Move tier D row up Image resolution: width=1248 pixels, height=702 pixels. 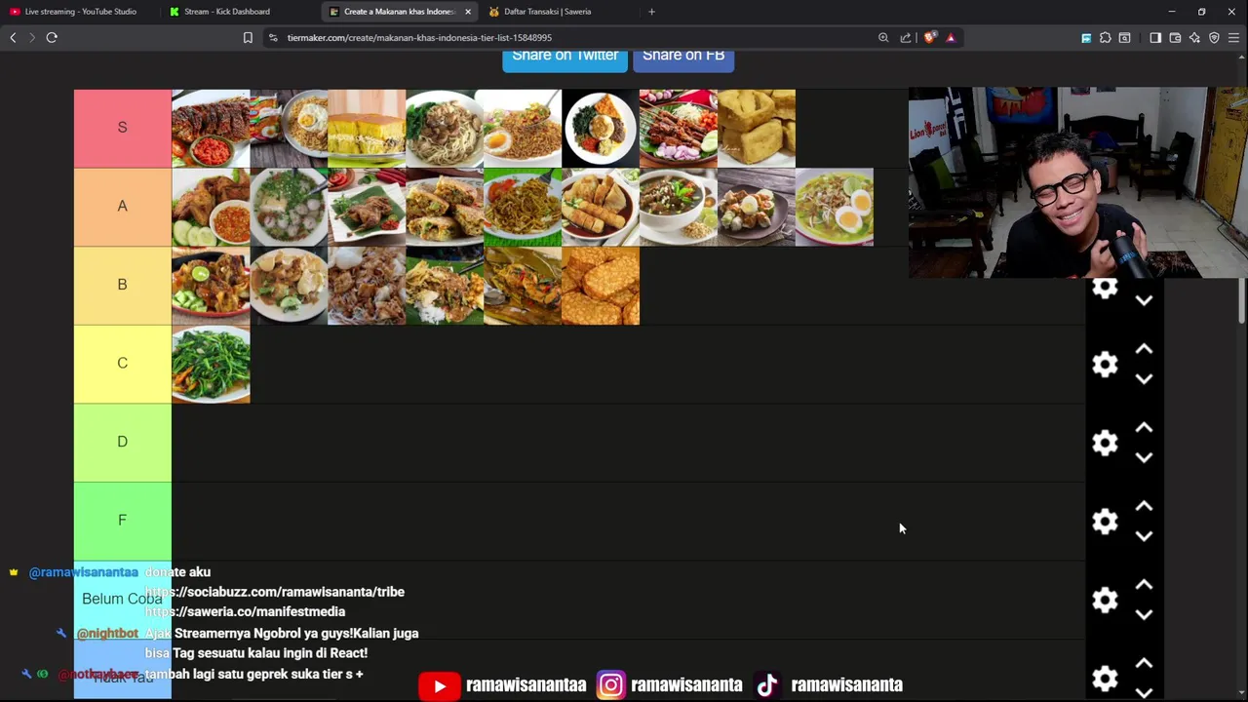point(1144,428)
